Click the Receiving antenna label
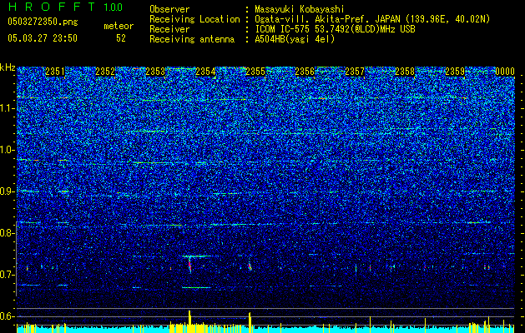Screen dimensions: 525x333 [192, 39]
